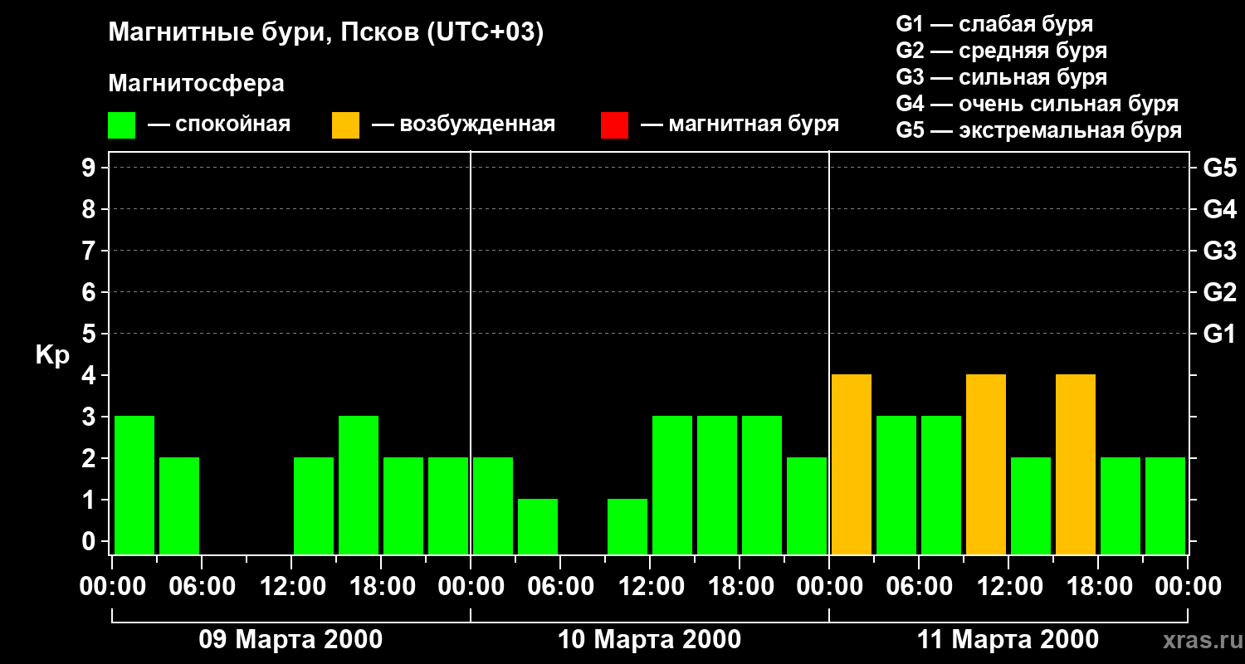
Task: Click the 03:00–06:00 bar on 10 March
Action: point(538,527)
